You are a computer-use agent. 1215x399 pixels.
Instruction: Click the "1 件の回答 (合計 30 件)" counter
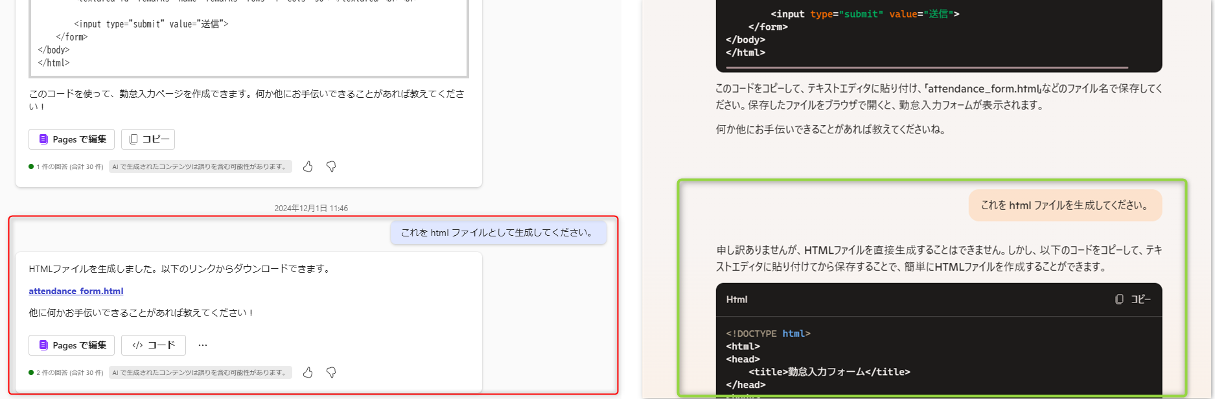pos(70,166)
